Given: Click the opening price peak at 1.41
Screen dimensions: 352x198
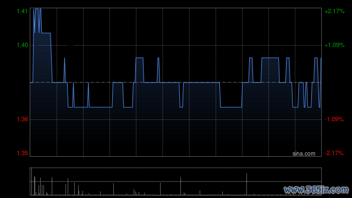Looking at the screenshot, I should coord(37,9).
